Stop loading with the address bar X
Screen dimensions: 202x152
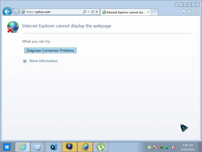coord(97,12)
